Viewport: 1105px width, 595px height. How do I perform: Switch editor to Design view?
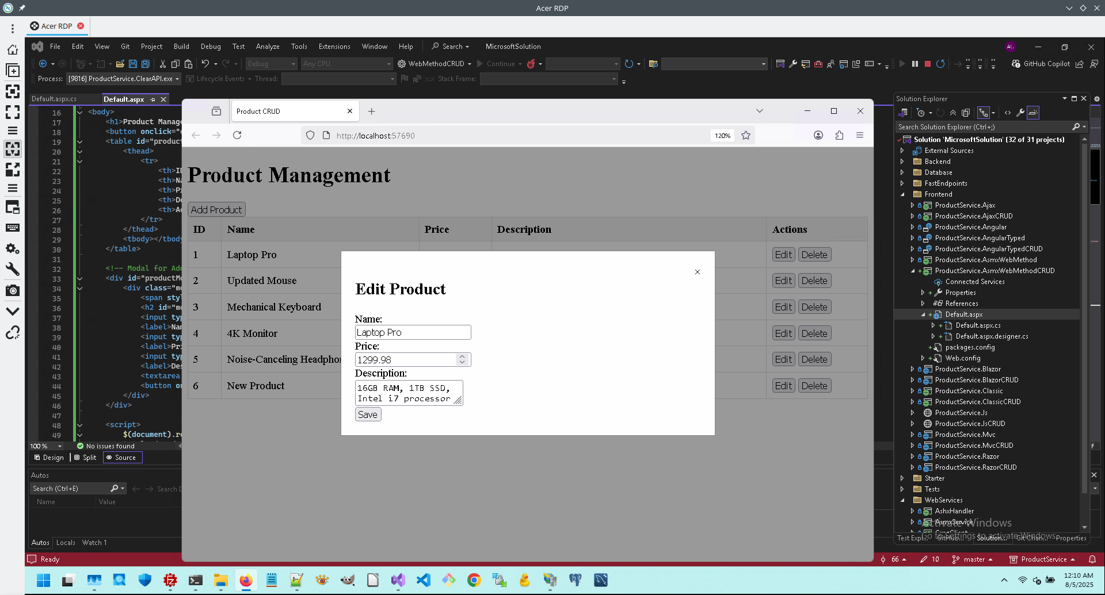[49, 458]
